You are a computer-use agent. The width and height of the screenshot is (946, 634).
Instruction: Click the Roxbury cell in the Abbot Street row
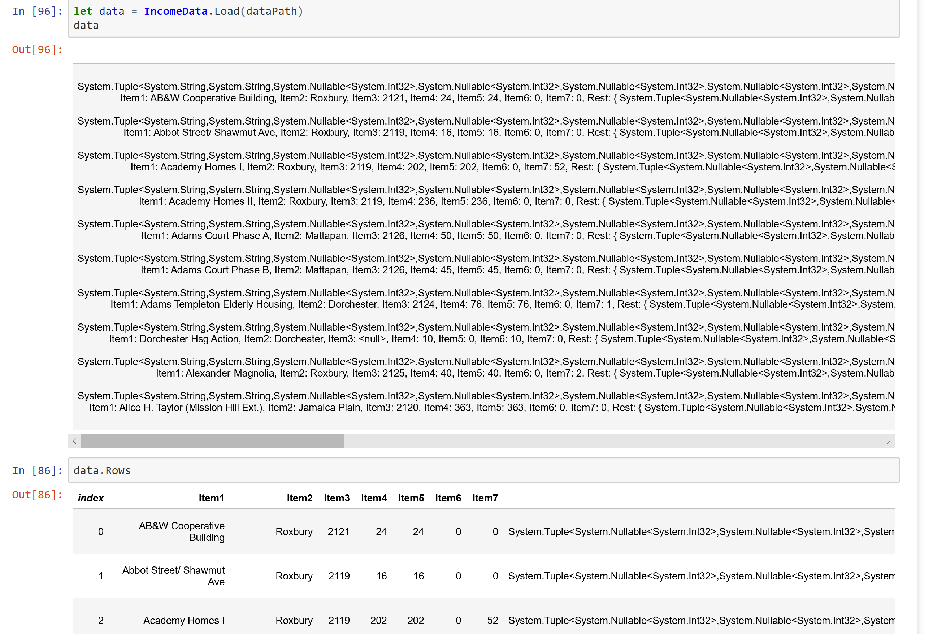point(294,576)
